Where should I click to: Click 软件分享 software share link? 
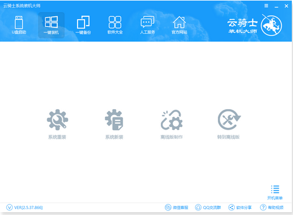240,207
